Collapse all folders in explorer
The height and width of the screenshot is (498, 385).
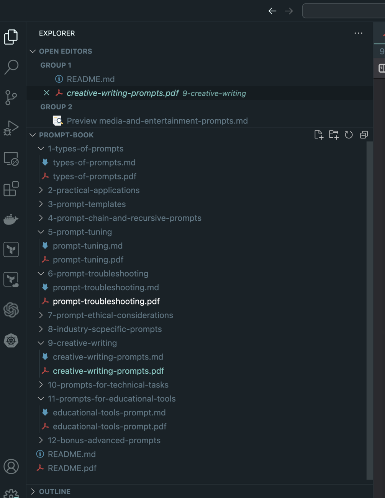[x=364, y=135]
